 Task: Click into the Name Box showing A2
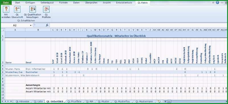pos(15,25)
